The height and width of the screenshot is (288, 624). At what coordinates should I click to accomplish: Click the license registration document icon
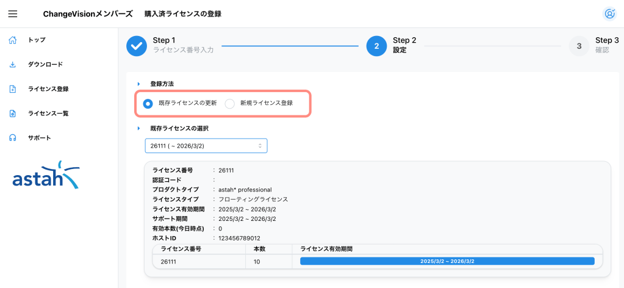(x=12, y=89)
